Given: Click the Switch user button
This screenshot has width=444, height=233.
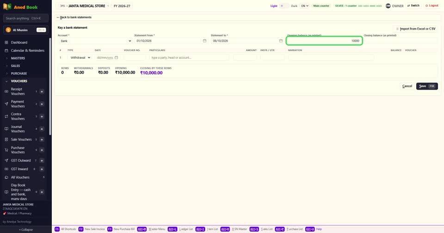Looking at the screenshot, I should [413, 6].
